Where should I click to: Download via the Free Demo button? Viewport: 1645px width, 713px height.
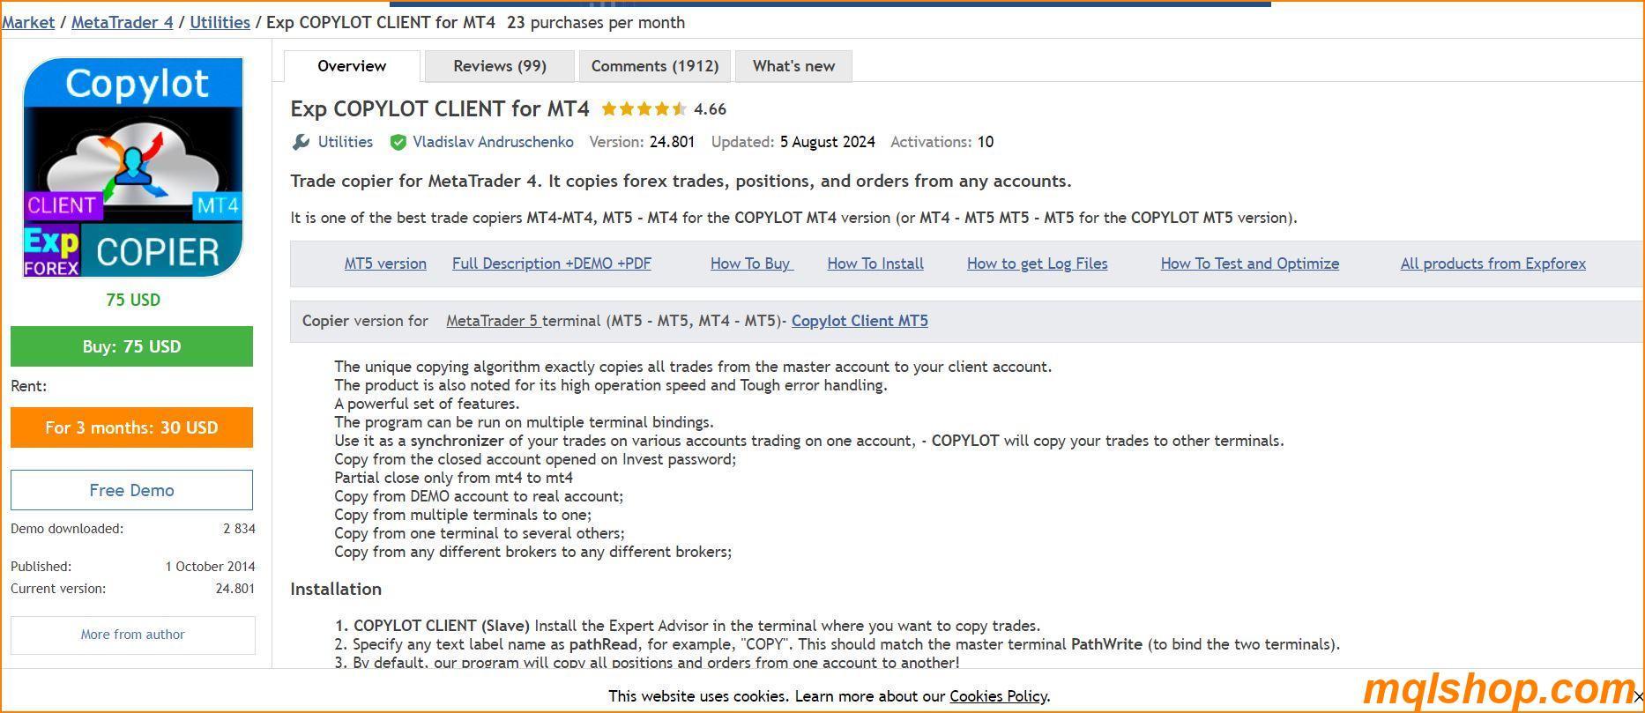(x=131, y=489)
